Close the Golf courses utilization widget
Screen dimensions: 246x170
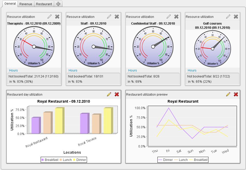(236, 17)
